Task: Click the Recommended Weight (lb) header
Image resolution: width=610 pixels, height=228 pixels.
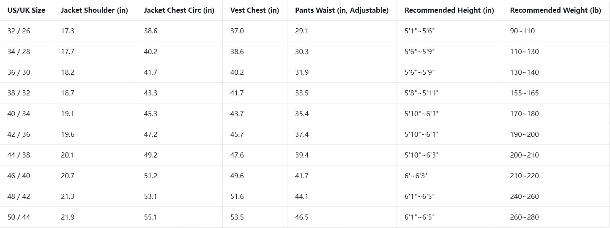Action: [x=555, y=10]
